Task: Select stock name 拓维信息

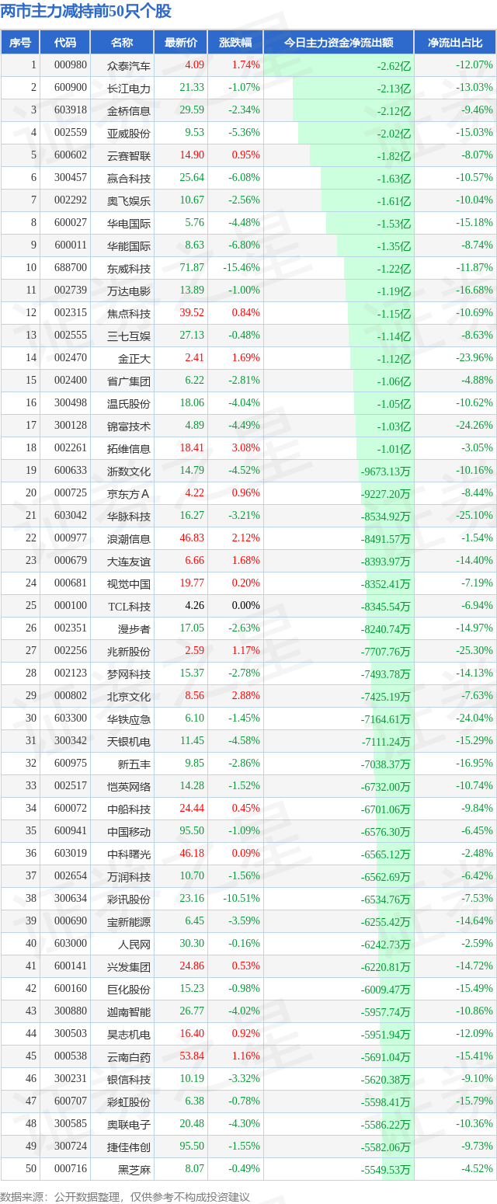Action: coord(128,448)
